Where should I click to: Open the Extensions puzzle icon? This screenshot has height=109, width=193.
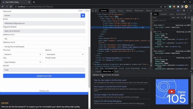tap(178, 7)
